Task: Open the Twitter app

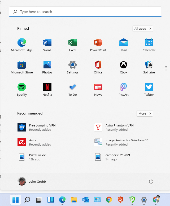Action: (x=149, y=90)
